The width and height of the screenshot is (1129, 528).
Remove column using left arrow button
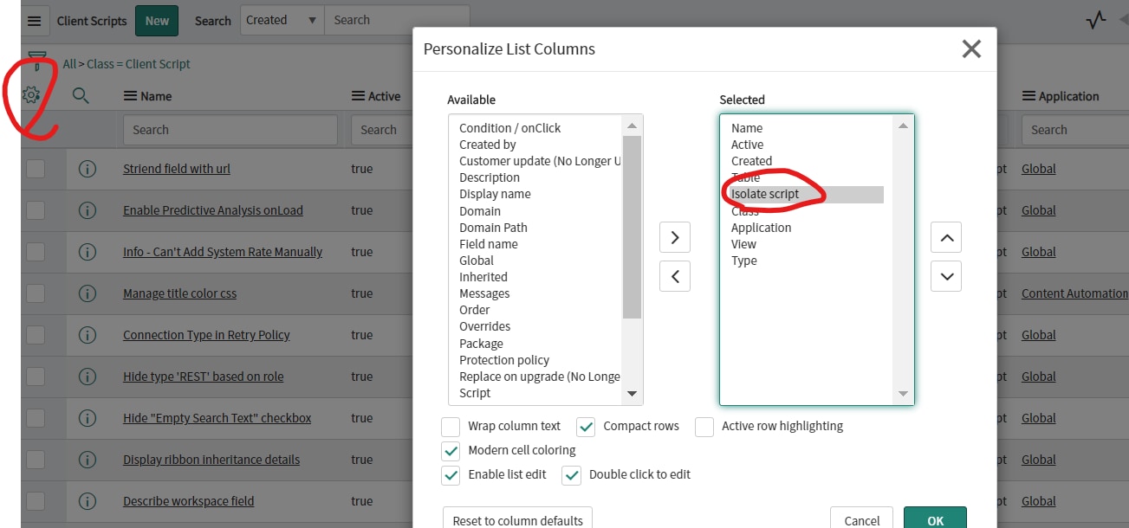pyautogui.click(x=675, y=276)
